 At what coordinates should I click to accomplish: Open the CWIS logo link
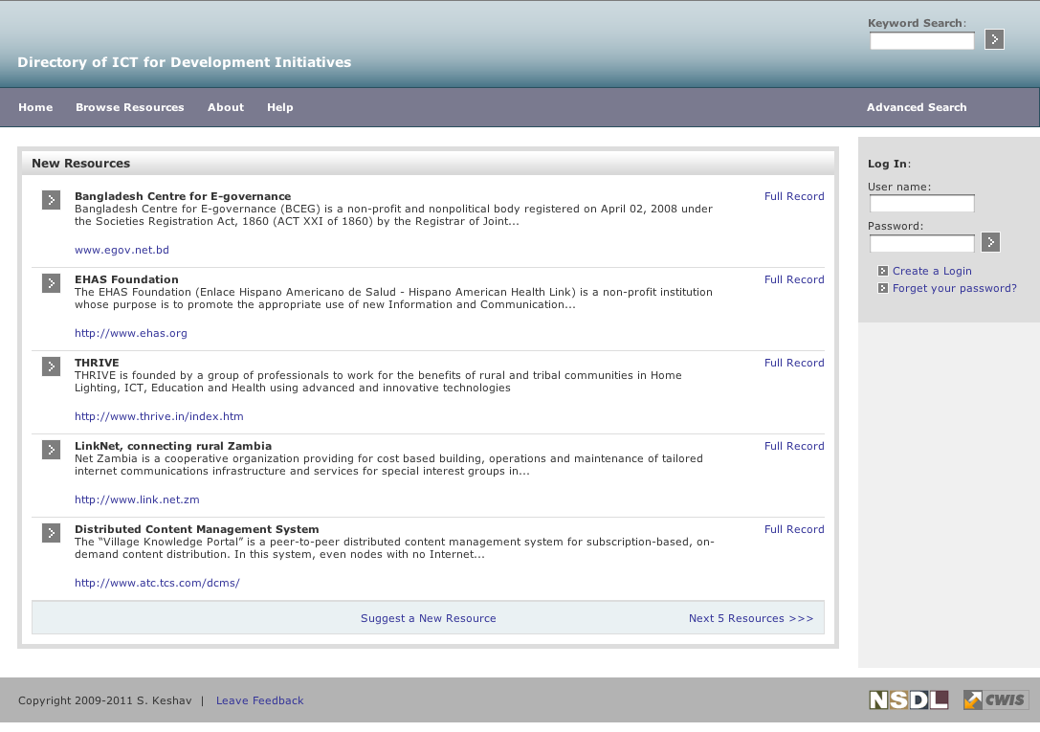tap(995, 700)
